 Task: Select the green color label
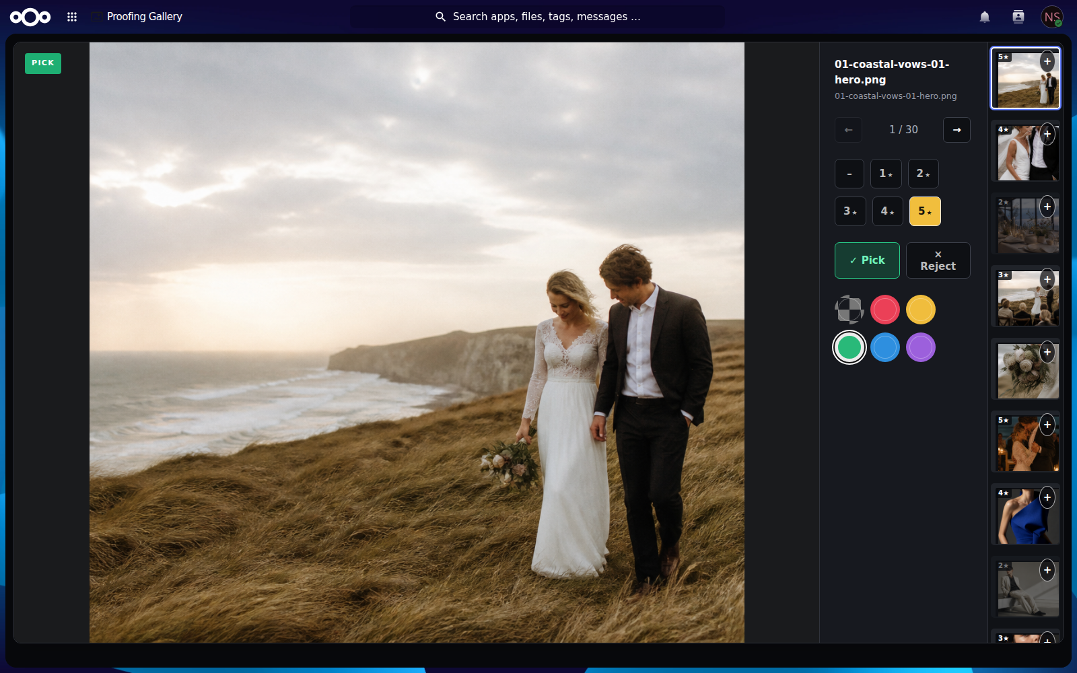(849, 347)
